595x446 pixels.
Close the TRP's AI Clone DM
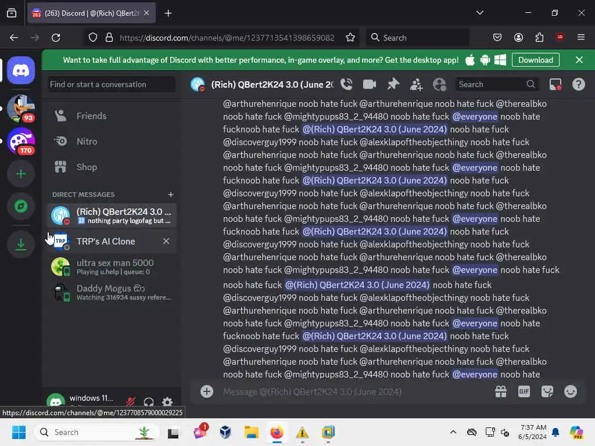point(166,241)
